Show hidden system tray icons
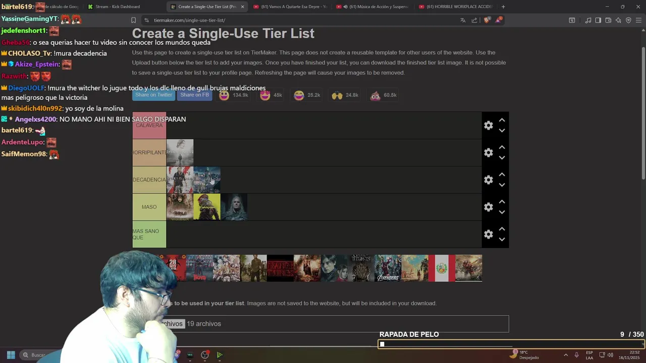 tap(565, 355)
